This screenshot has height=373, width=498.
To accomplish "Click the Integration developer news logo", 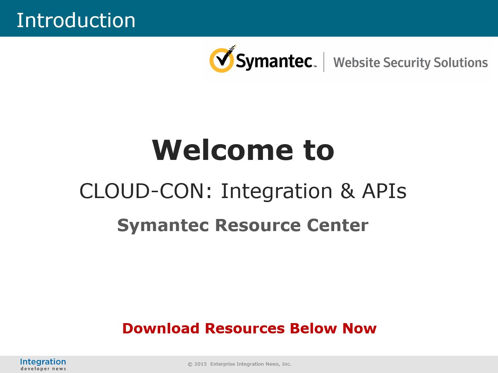I will pos(43,365).
